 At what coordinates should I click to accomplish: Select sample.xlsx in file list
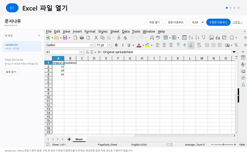(22, 46)
